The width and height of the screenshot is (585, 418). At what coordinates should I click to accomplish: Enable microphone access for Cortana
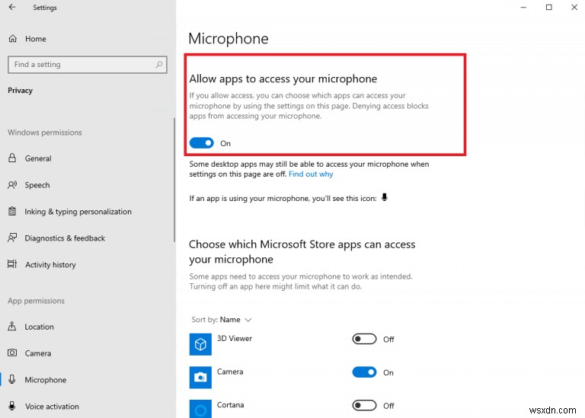coord(364,405)
